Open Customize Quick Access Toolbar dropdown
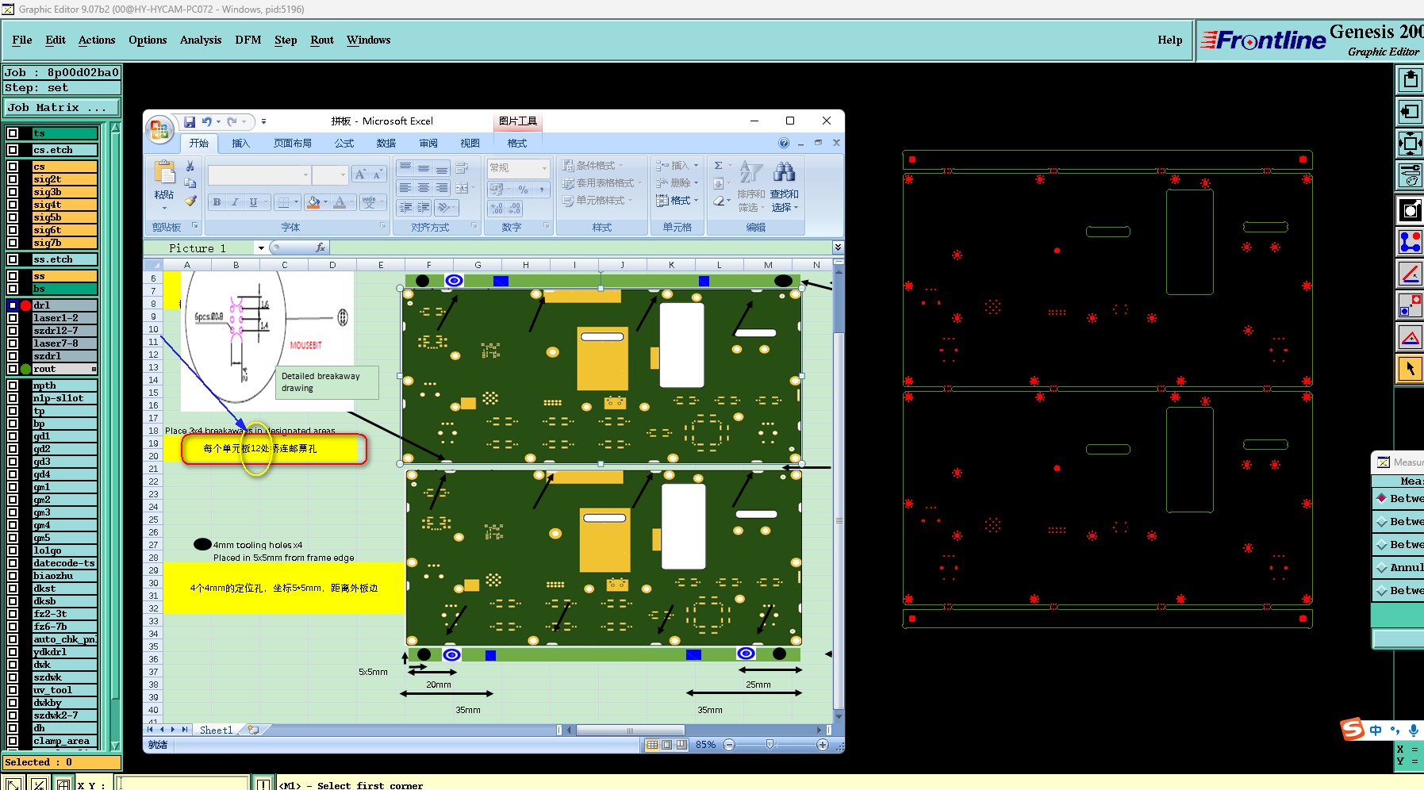This screenshot has width=1424, height=790. [x=263, y=121]
